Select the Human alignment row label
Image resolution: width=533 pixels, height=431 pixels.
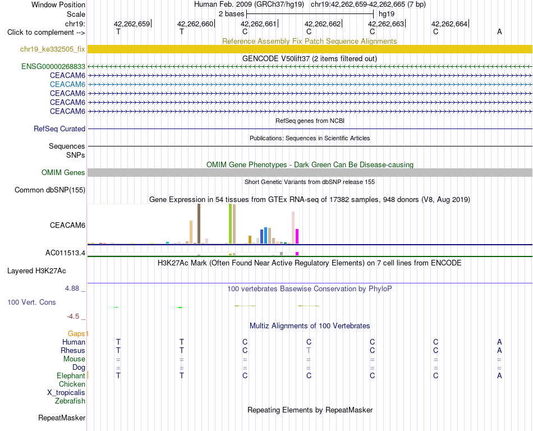tap(73, 342)
